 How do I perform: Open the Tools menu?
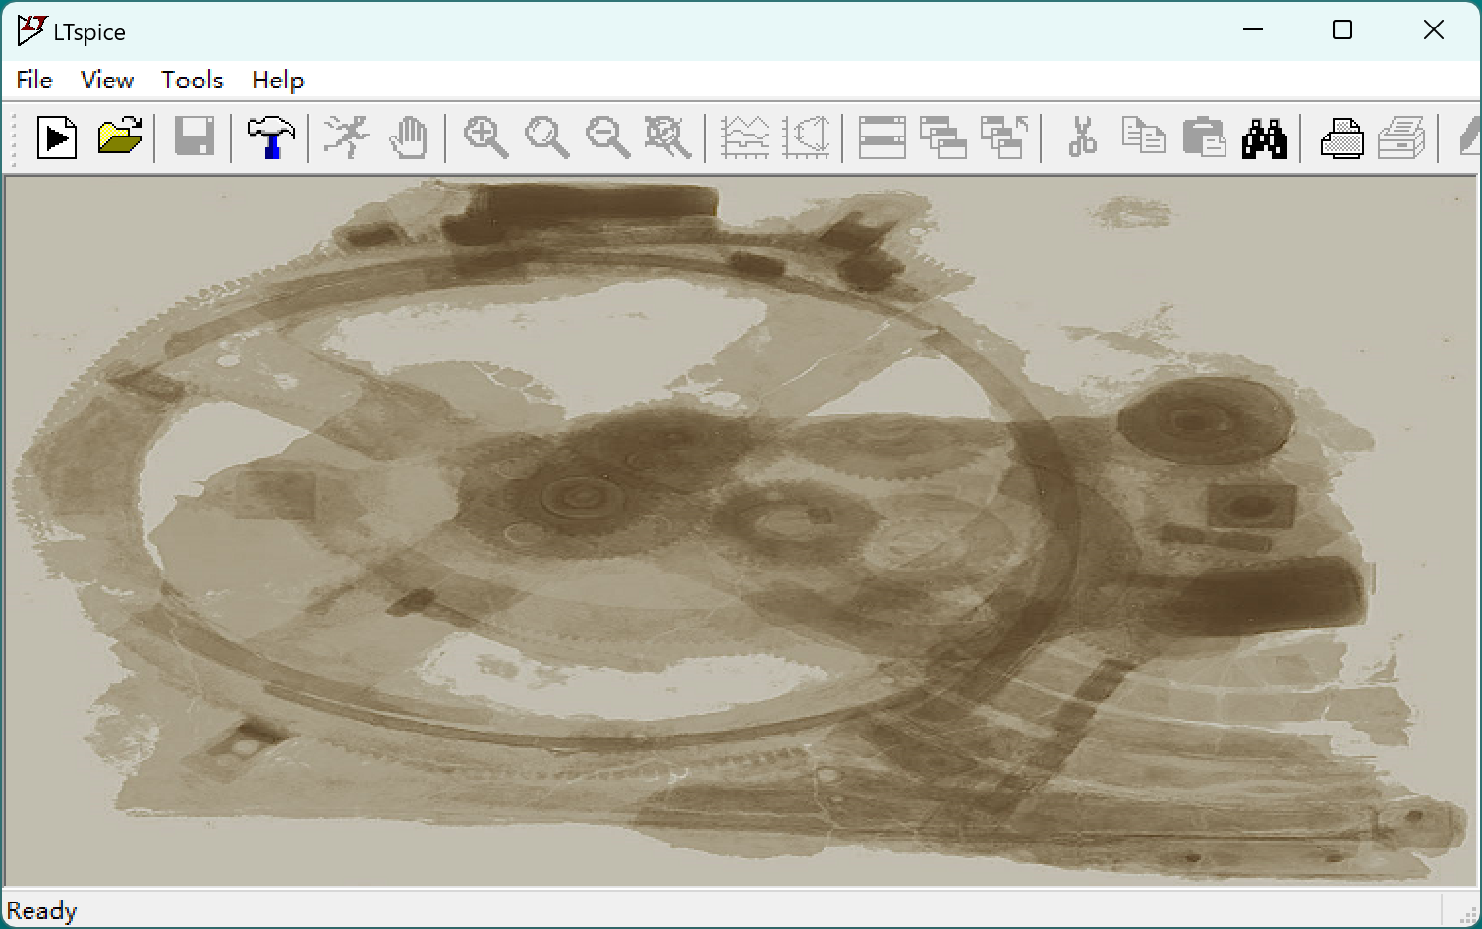193,81
